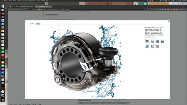
Task: Show the third product thumbnail image
Action: [157, 41]
